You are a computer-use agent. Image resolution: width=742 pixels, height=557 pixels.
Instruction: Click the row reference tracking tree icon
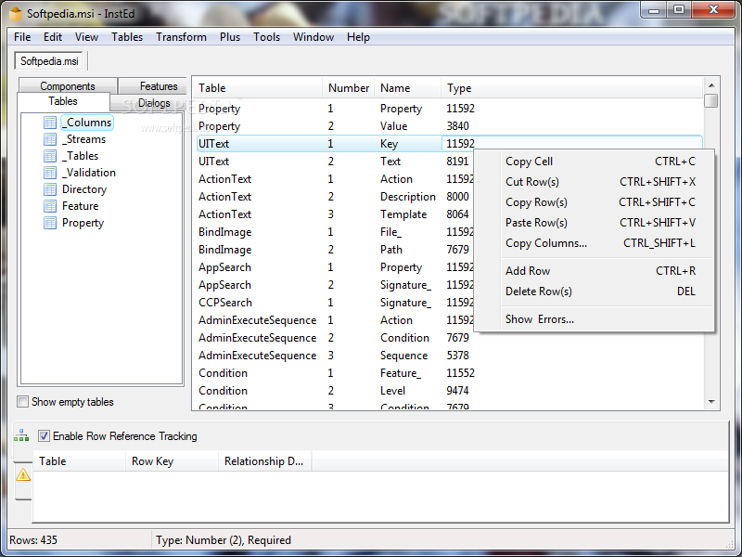click(x=21, y=435)
